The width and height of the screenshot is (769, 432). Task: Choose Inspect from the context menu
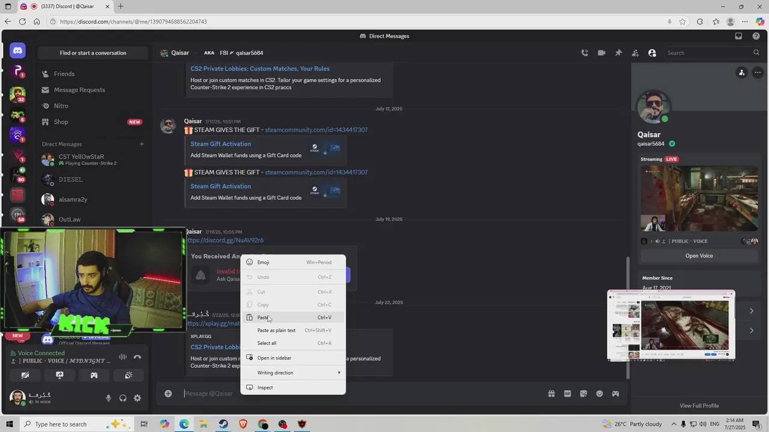[293, 388]
